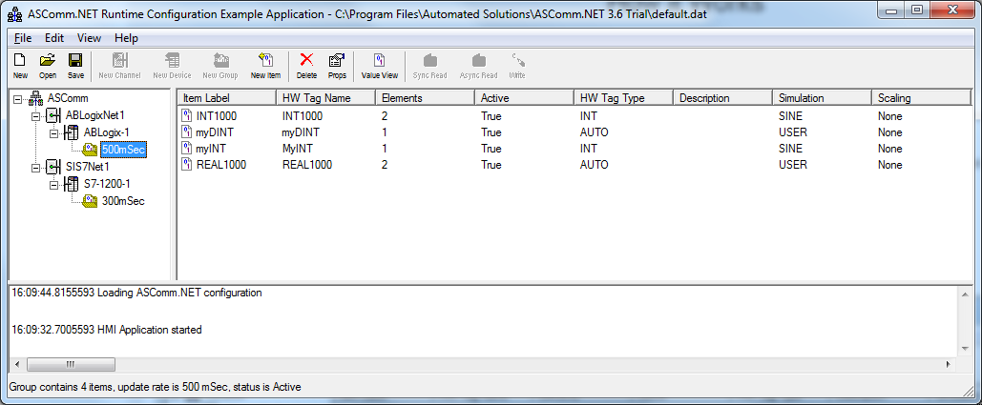
Task: Click the ABLogix-1 device icon
Action: 72,132
